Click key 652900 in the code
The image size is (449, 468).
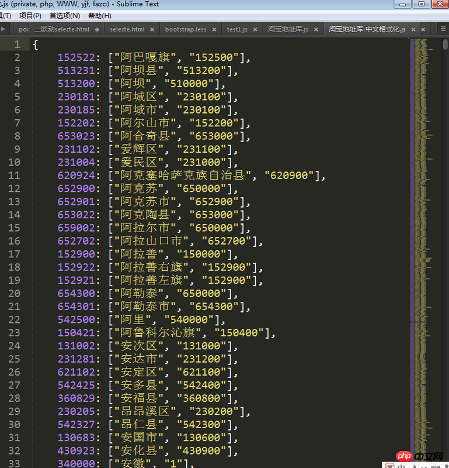point(76,188)
